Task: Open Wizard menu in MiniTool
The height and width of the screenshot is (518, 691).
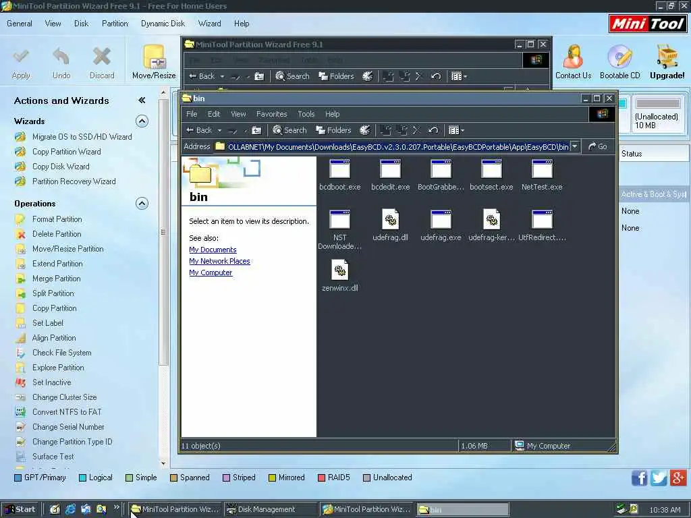Action: (x=209, y=24)
